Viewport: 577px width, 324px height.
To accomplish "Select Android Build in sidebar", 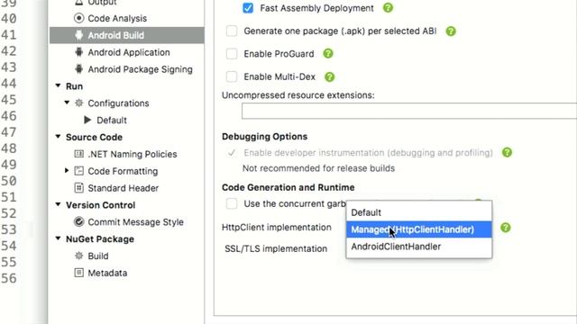I will (127, 35).
